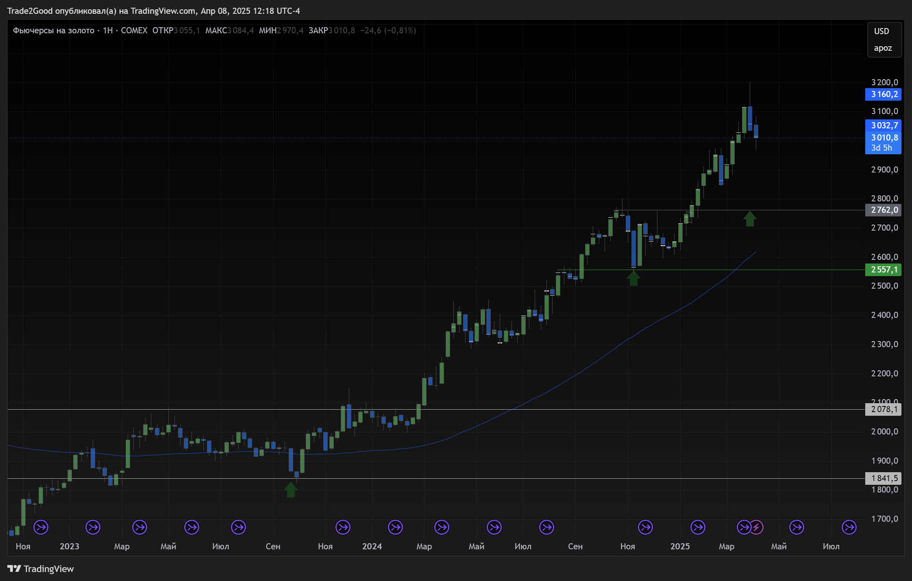Click the rollover icon right of Ноя 2023
The image size is (912, 581).
point(343,527)
